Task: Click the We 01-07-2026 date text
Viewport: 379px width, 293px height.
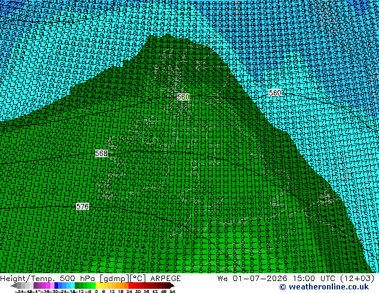Action: click(x=253, y=279)
